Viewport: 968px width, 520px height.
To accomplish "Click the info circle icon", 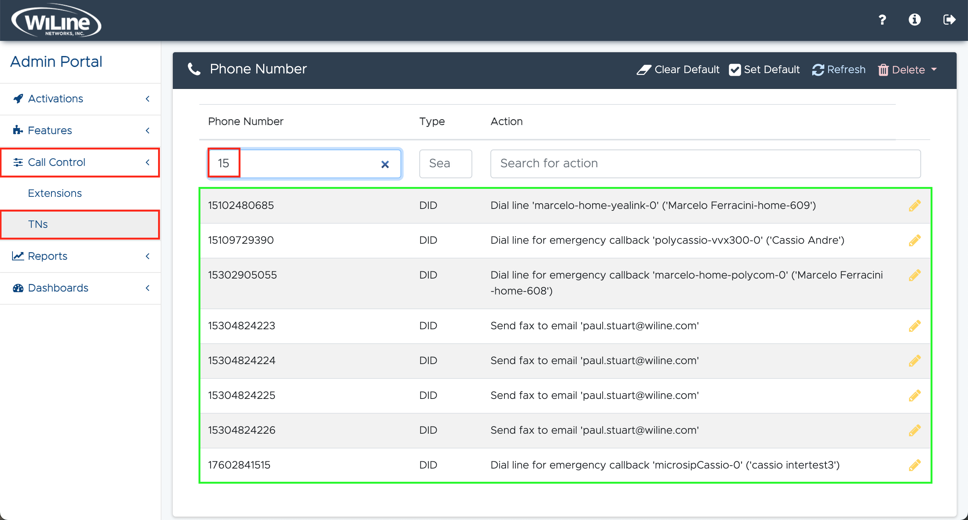I will (x=915, y=20).
